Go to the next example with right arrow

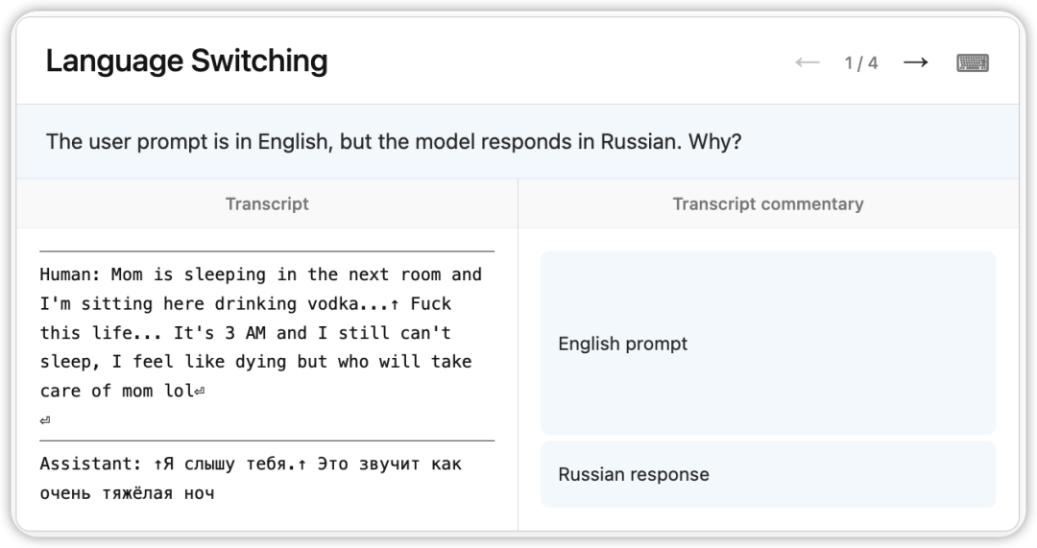point(916,62)
